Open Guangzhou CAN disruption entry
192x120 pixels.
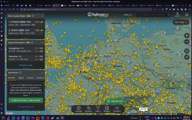[x=26, y=50]
